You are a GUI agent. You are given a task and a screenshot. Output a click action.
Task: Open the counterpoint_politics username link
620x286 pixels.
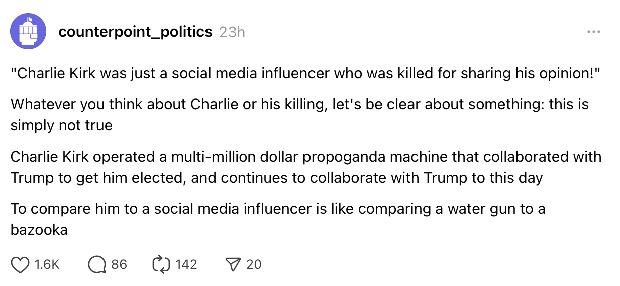point(135,32)
